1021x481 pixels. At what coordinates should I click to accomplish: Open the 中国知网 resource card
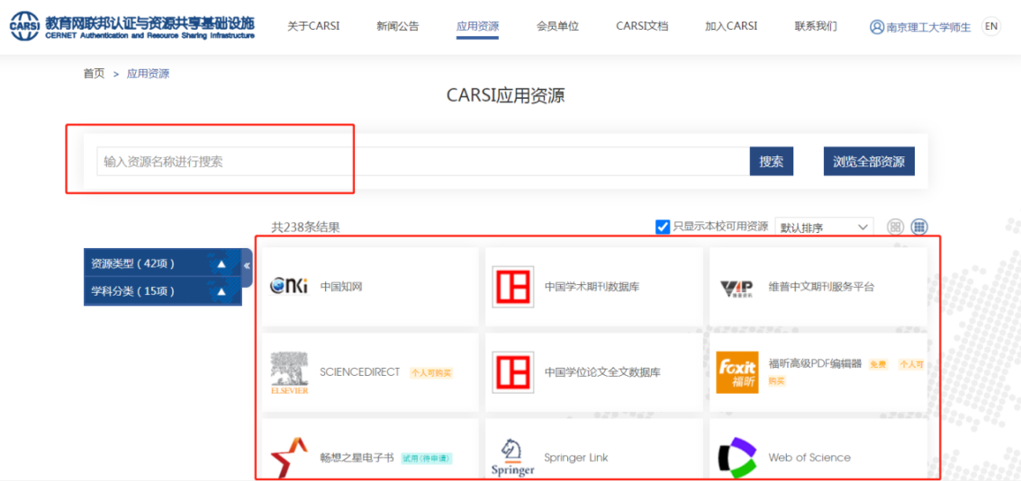(x=371, y=287)
